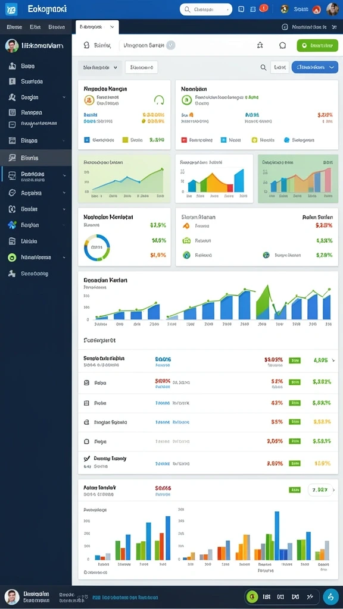Focus the rounded search field in header
Screen dimensions: 343x609
[x=205, y=10]
